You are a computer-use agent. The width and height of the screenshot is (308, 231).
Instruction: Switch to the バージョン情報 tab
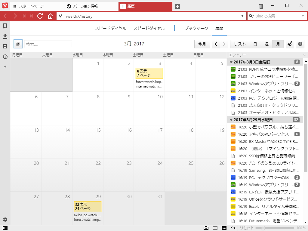point(91,6)
